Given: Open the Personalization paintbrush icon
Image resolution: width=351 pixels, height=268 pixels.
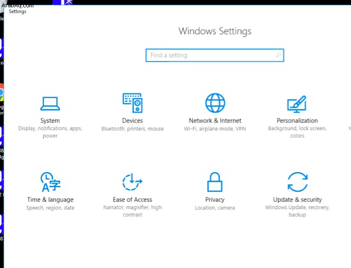Looking at the screenshot, I should [297, 104].
